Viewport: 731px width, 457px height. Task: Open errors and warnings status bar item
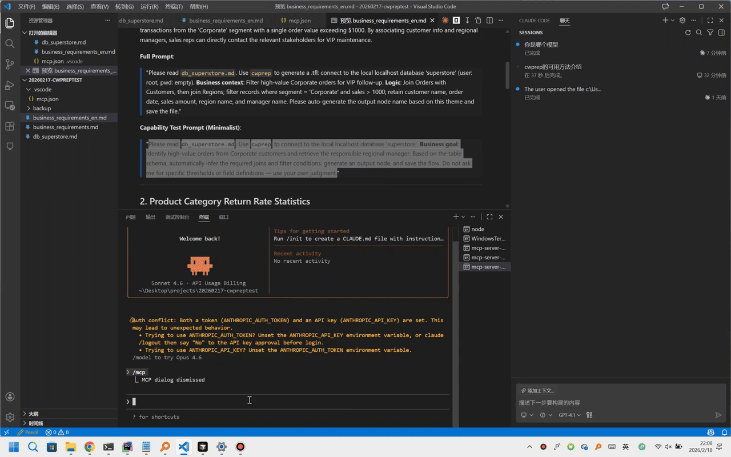click(x=57, y=432)
